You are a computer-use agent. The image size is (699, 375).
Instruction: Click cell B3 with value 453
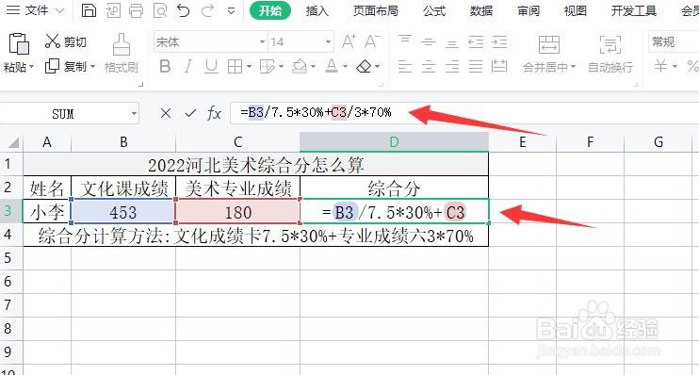123,211
